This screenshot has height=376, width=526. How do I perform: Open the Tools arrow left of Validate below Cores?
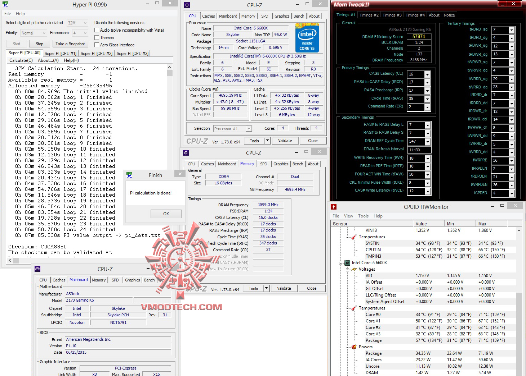click(x=267, y=141)
